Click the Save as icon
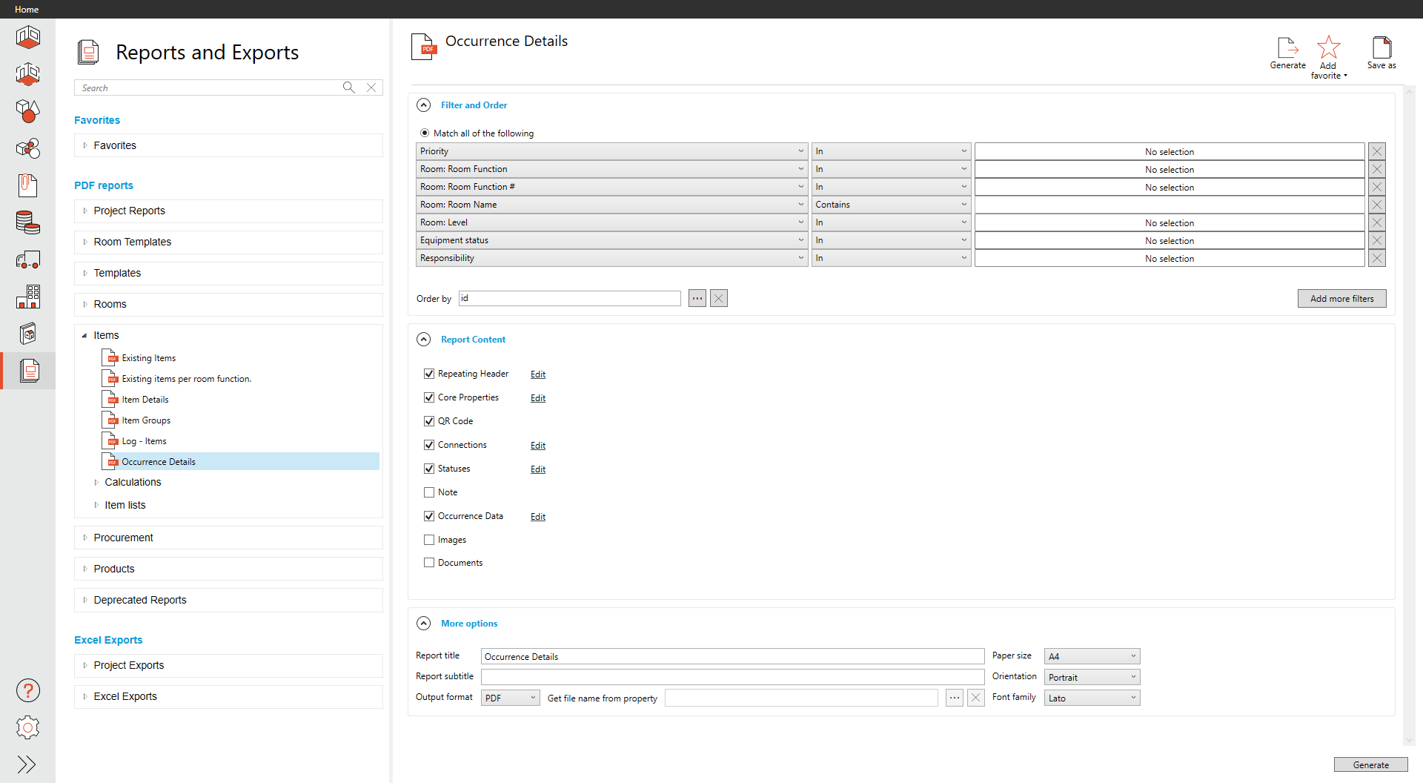1423x783 pixels. [1381, 48]
